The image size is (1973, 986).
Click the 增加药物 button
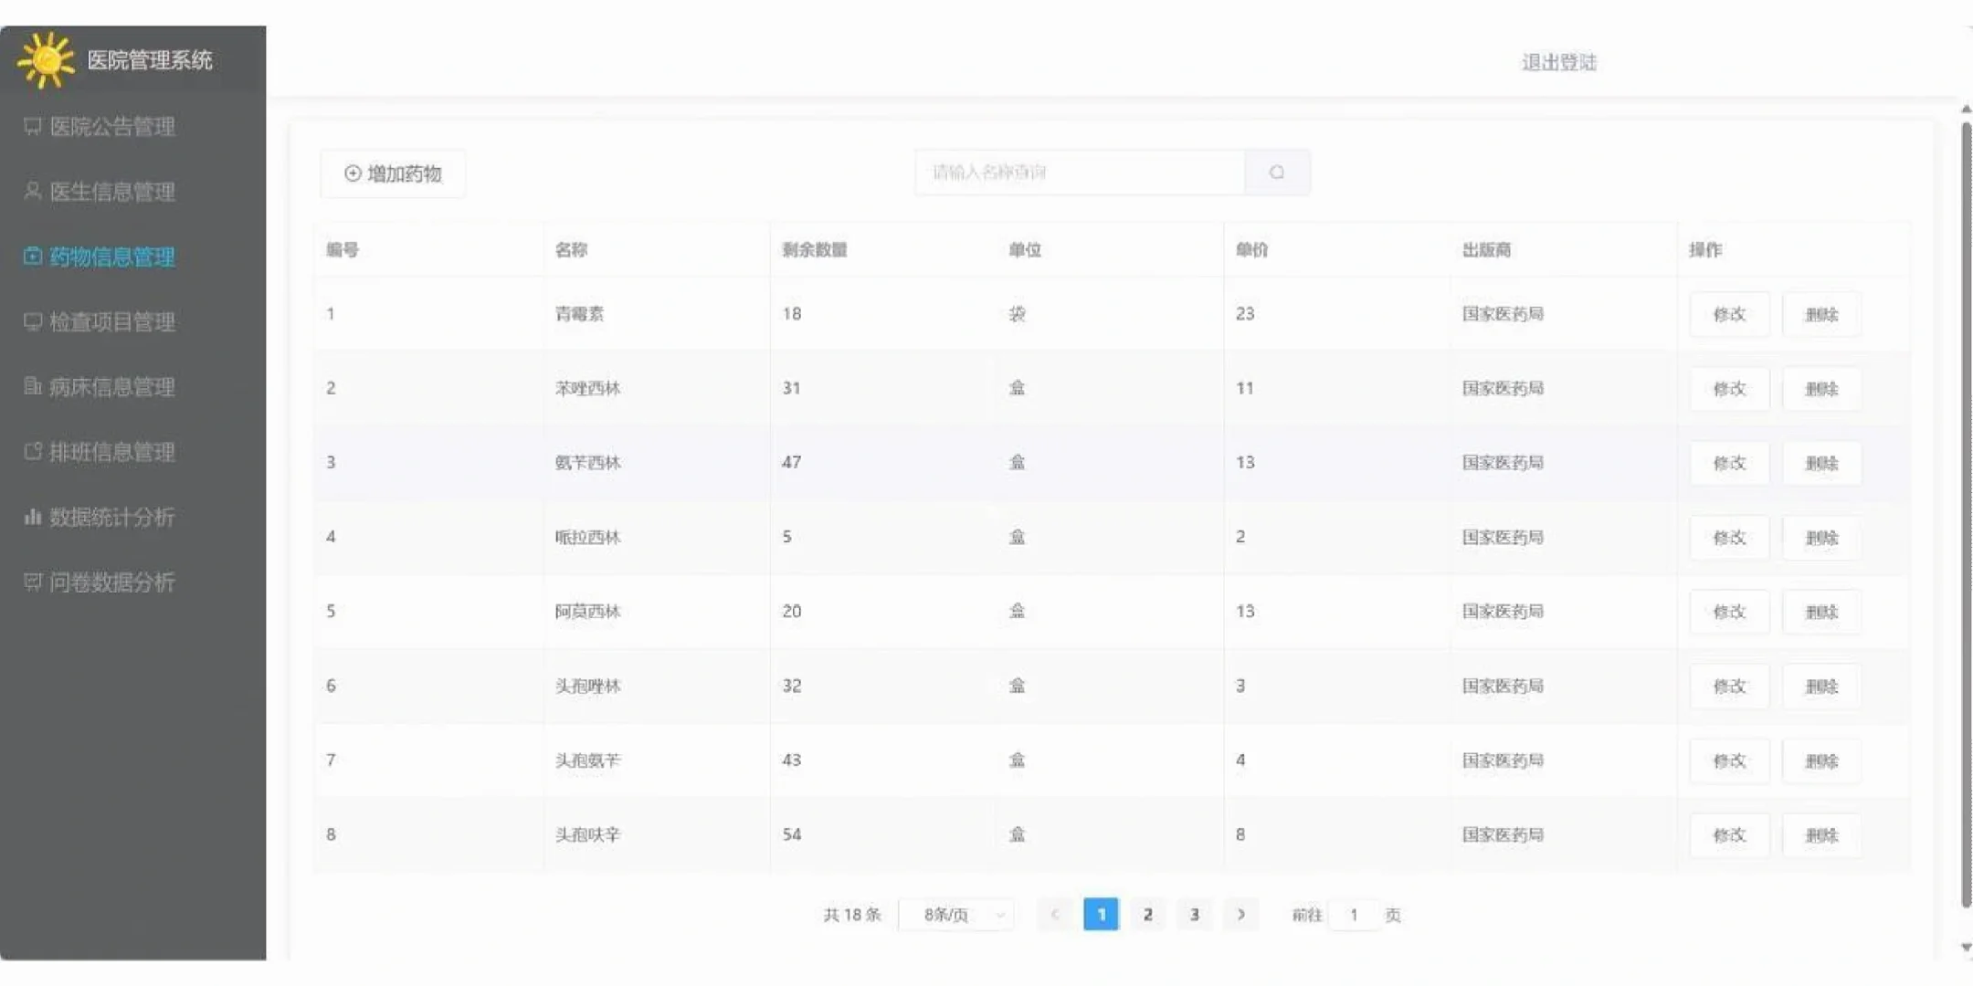pyautogui.click(x=392, y=173)
